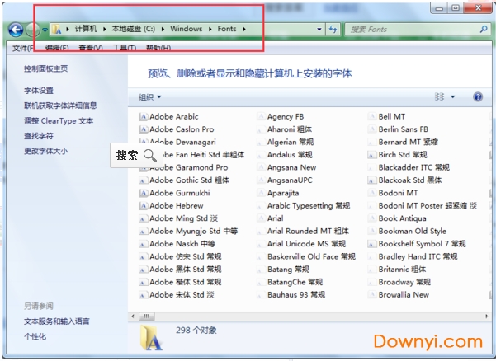Open the 组织 dropdown menu

click(x=150, y=97)
